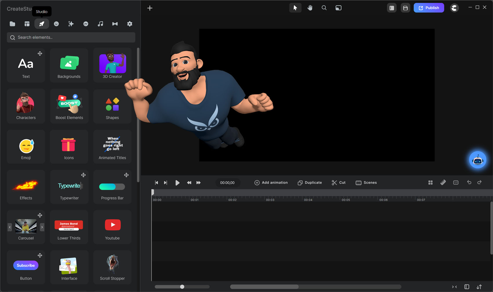This screenshot has width=493, height=292.
Task: Open the emoji sidebar tab
Action: [x=56, y=24]
